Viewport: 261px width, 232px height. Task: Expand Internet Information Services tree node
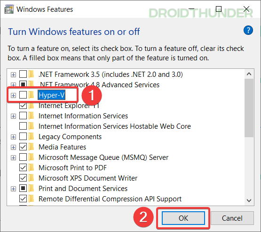[13, 116]
